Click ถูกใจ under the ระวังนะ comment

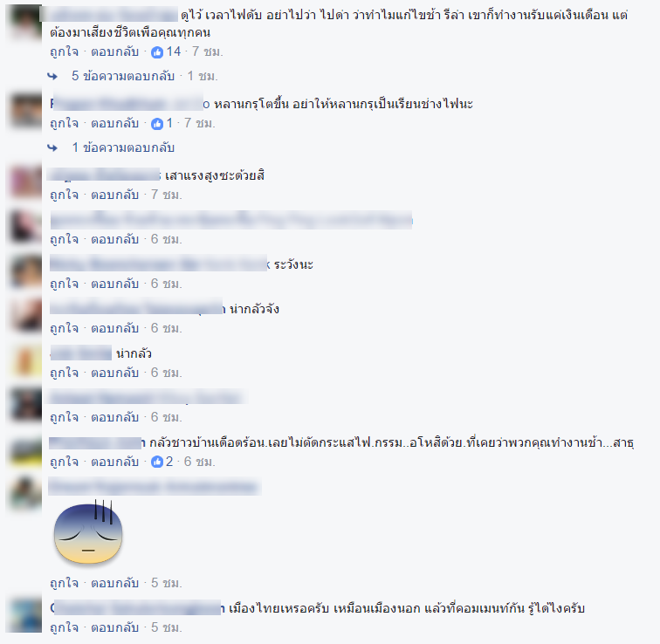tap(65, 284)
